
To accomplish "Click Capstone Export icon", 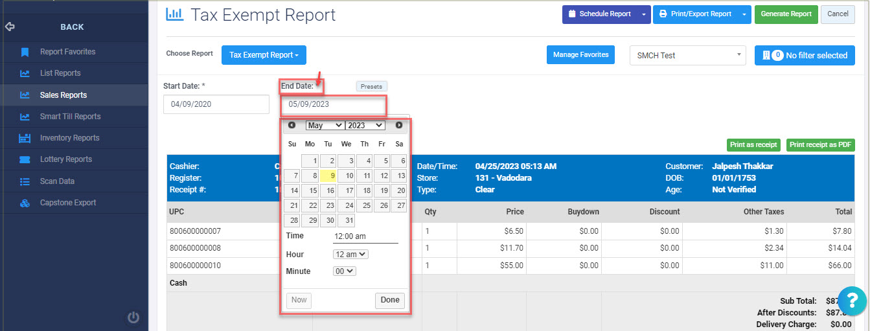I will tap(25, 203).
